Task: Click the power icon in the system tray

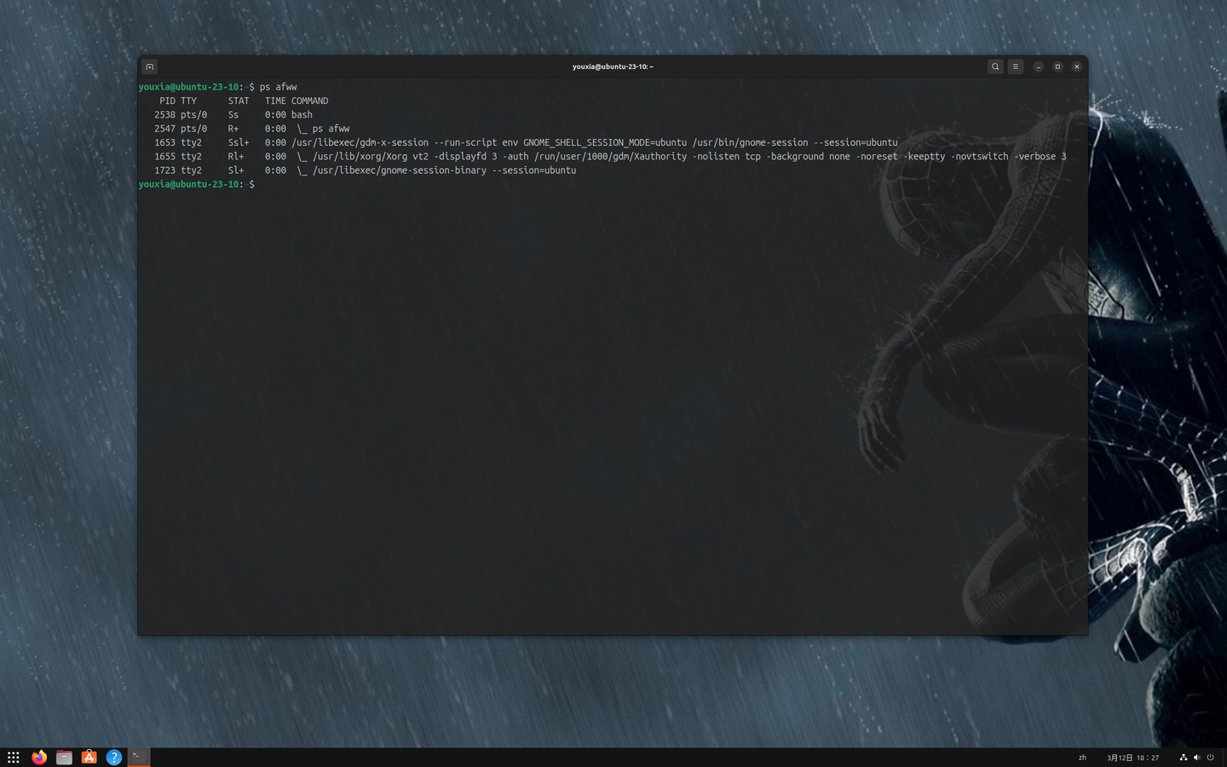Action: (x=1211, y=757)
